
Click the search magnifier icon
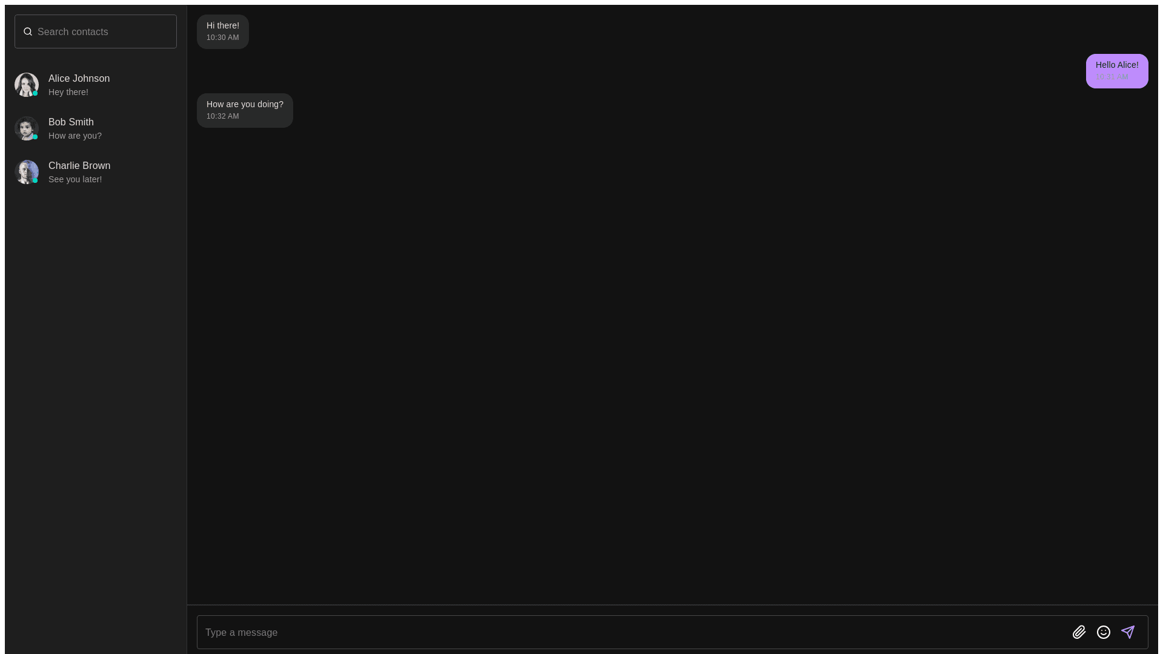click(28, 31)
